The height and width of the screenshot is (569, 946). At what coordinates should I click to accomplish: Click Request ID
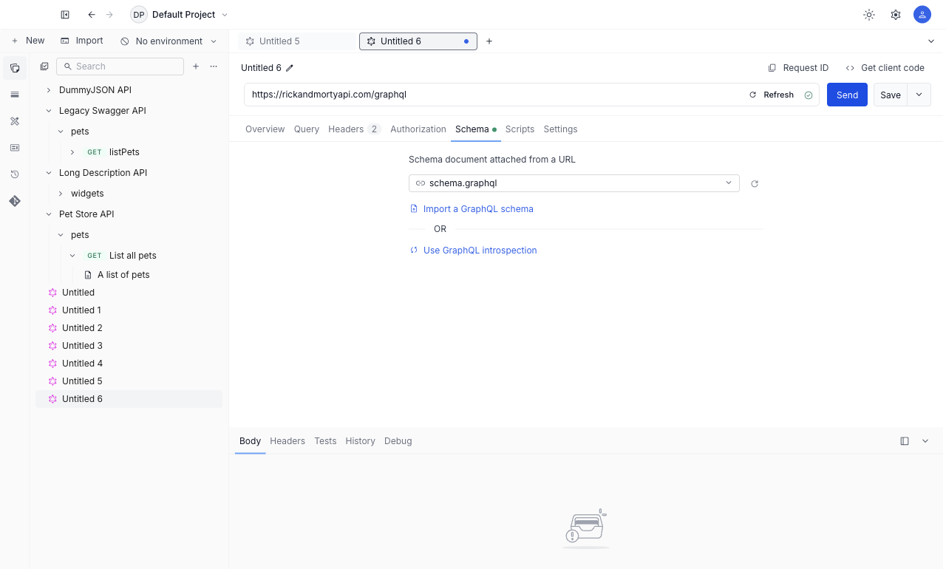pyautogui.click(x=798, y=68)
